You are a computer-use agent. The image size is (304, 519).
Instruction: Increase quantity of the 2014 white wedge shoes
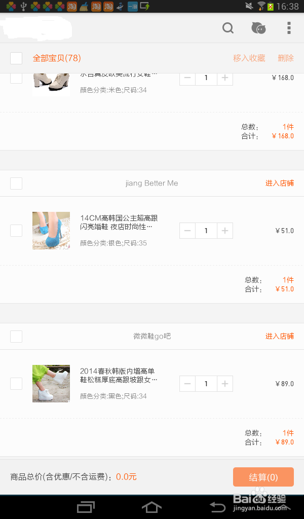[224, 384]
